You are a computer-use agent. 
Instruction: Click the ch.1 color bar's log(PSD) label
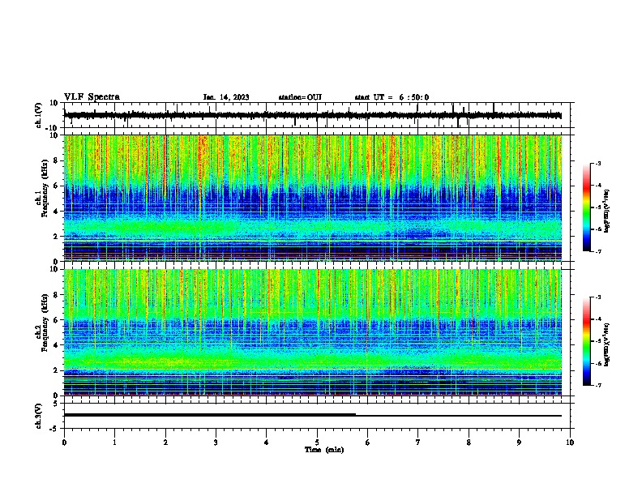606,211
